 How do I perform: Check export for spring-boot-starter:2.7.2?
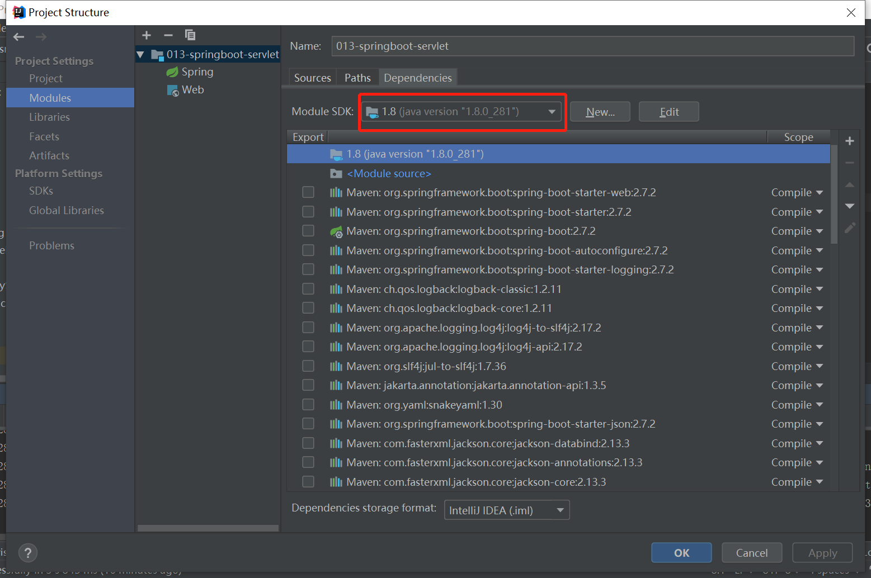pos(308,212)
